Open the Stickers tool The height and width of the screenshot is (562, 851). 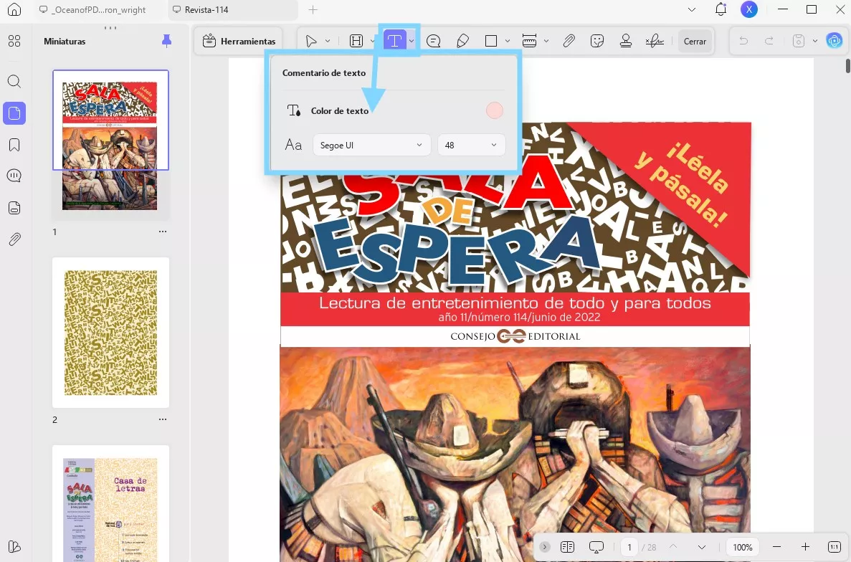(597, 42)
